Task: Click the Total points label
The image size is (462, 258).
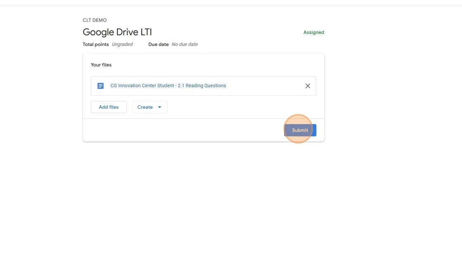Action: click(x=96, y=44)
